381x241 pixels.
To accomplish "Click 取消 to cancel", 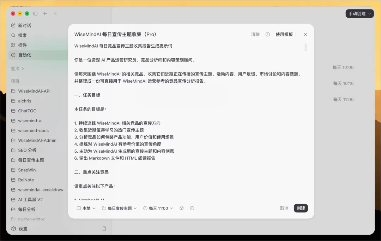I will pos(284,208).
